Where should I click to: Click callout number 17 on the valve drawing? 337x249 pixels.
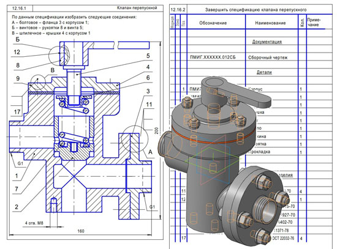17,112
